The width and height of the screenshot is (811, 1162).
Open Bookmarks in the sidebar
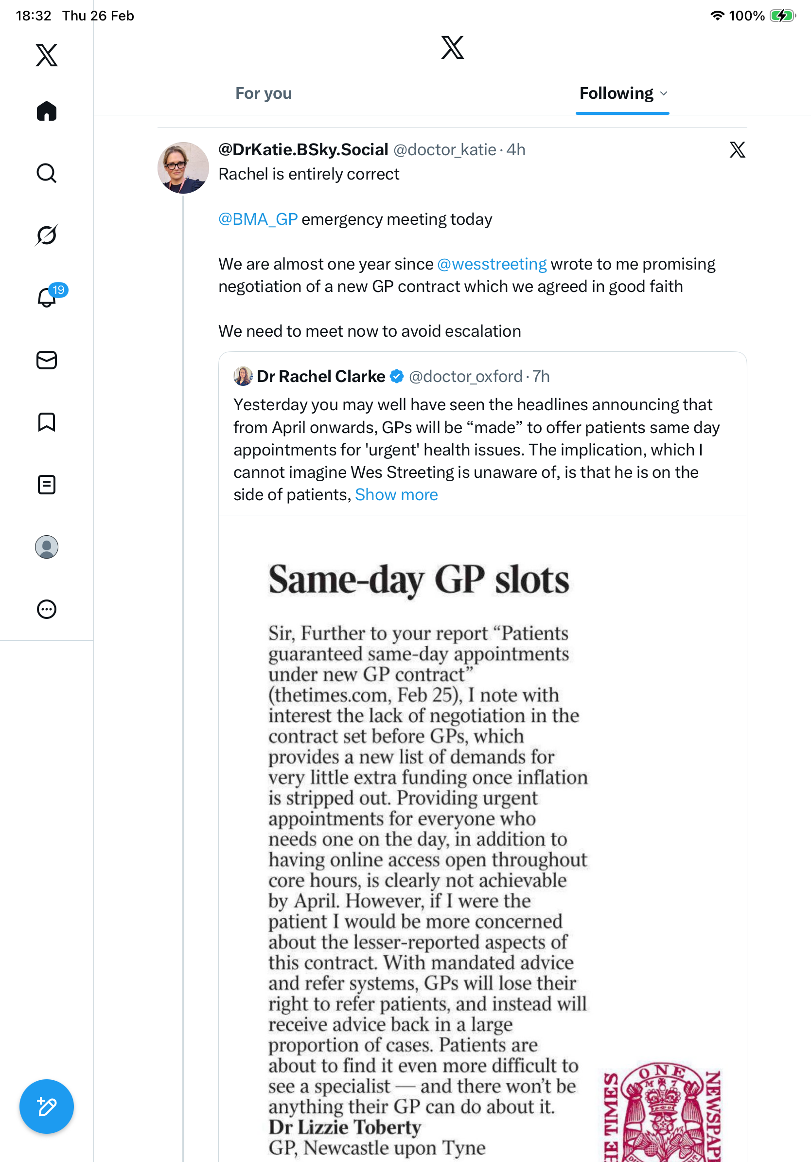pos(47,422)
